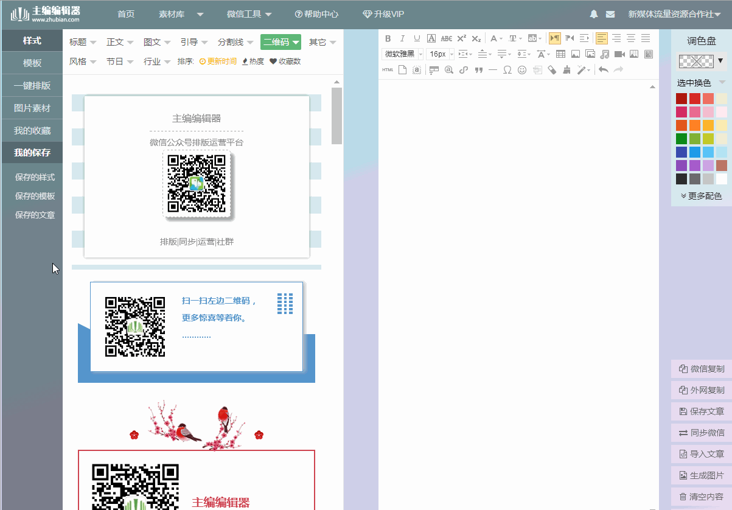This screenshot has height=510, width=732.
Task: Click the eraser clear-format icon
Action: click(x=552, y=70)
